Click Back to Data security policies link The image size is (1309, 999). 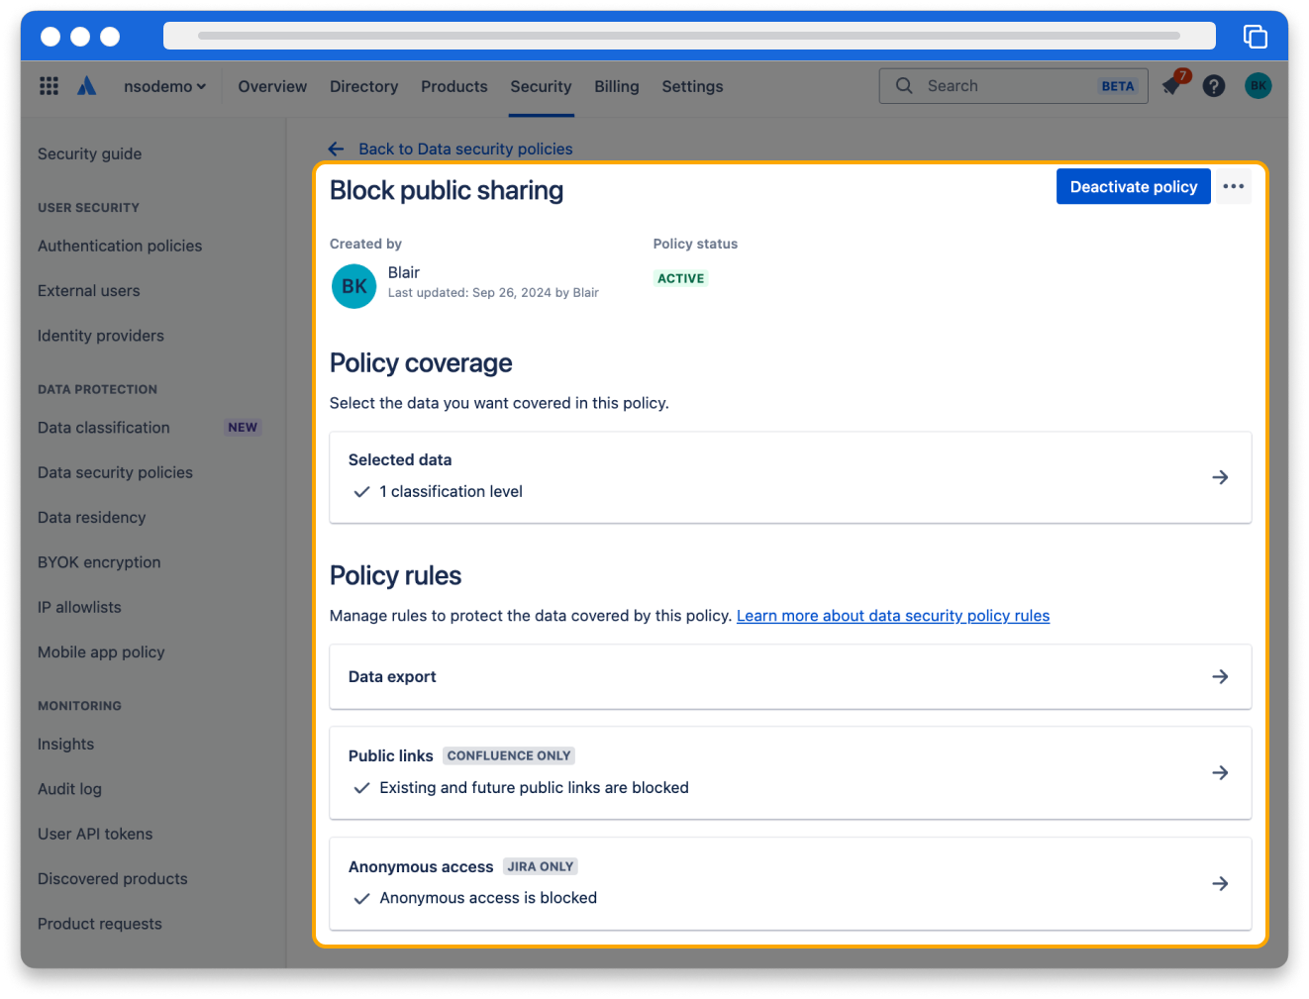click(x=465, y=149)
